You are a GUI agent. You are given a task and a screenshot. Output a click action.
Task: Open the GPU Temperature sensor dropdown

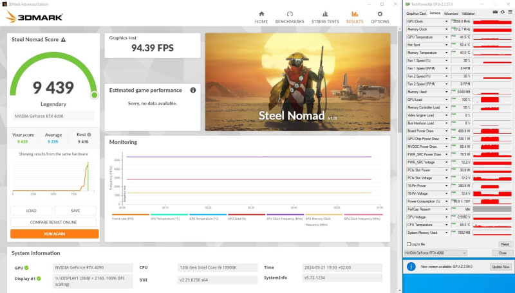point(446,37)
